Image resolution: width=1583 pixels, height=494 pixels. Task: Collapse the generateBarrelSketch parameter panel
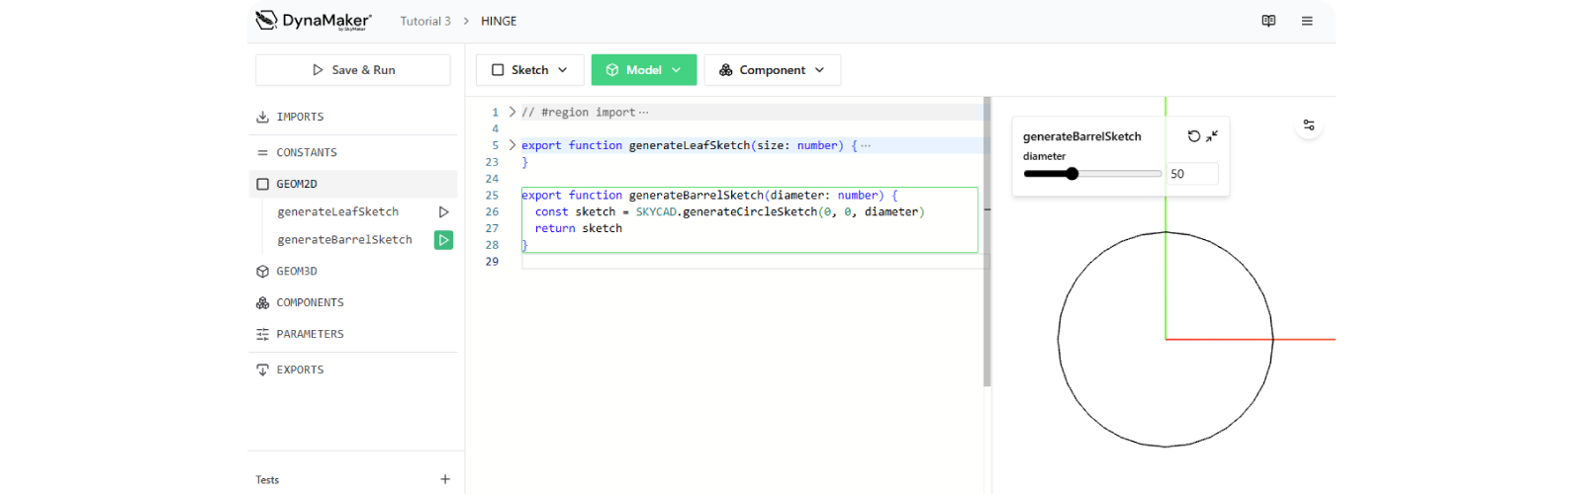[1212, 136]
